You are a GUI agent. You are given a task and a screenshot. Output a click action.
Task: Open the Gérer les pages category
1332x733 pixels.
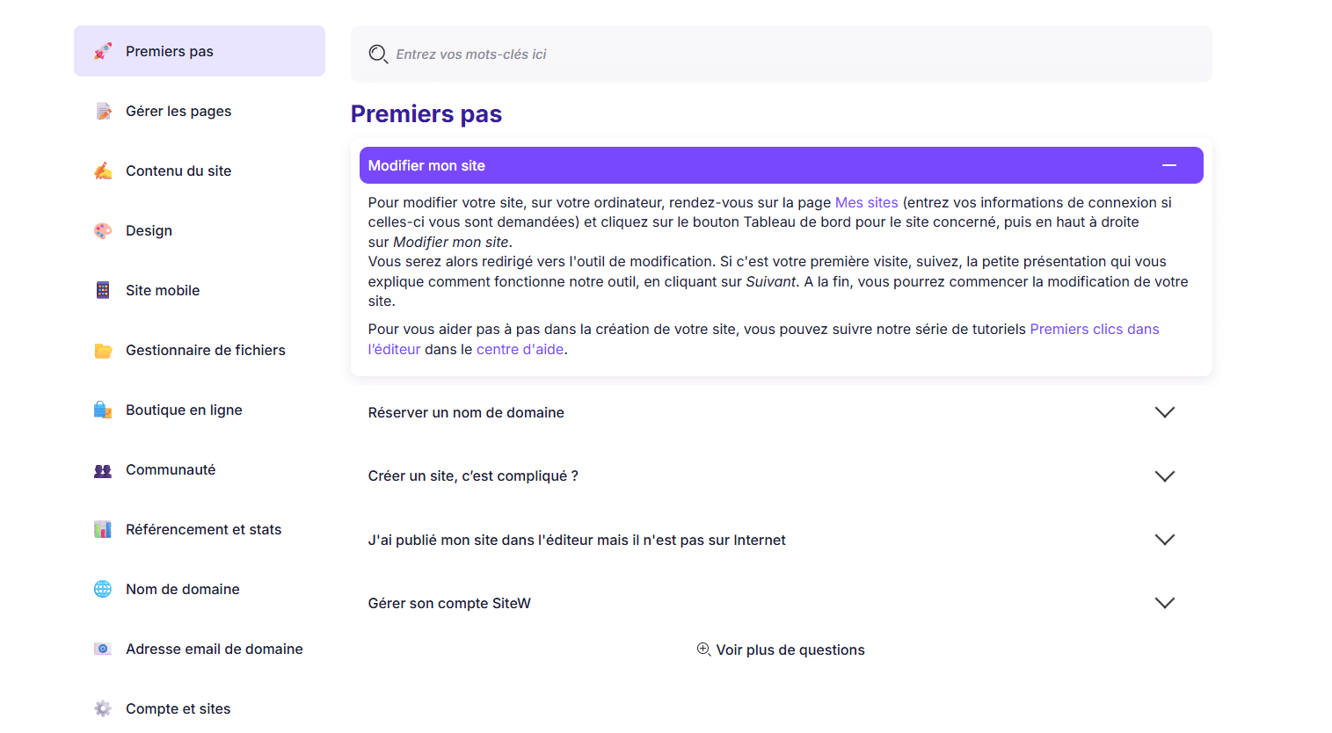click(x=178, y=111)
